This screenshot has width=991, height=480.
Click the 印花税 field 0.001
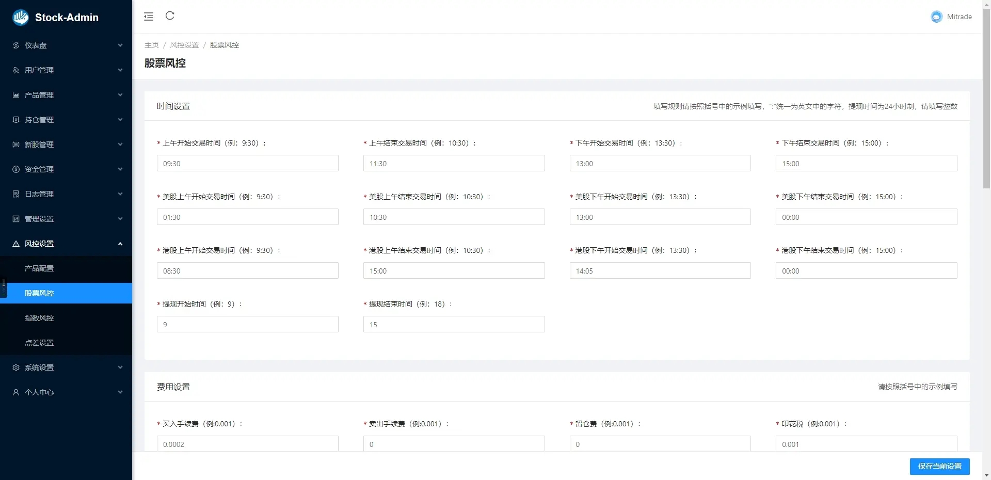pos(867,443)
